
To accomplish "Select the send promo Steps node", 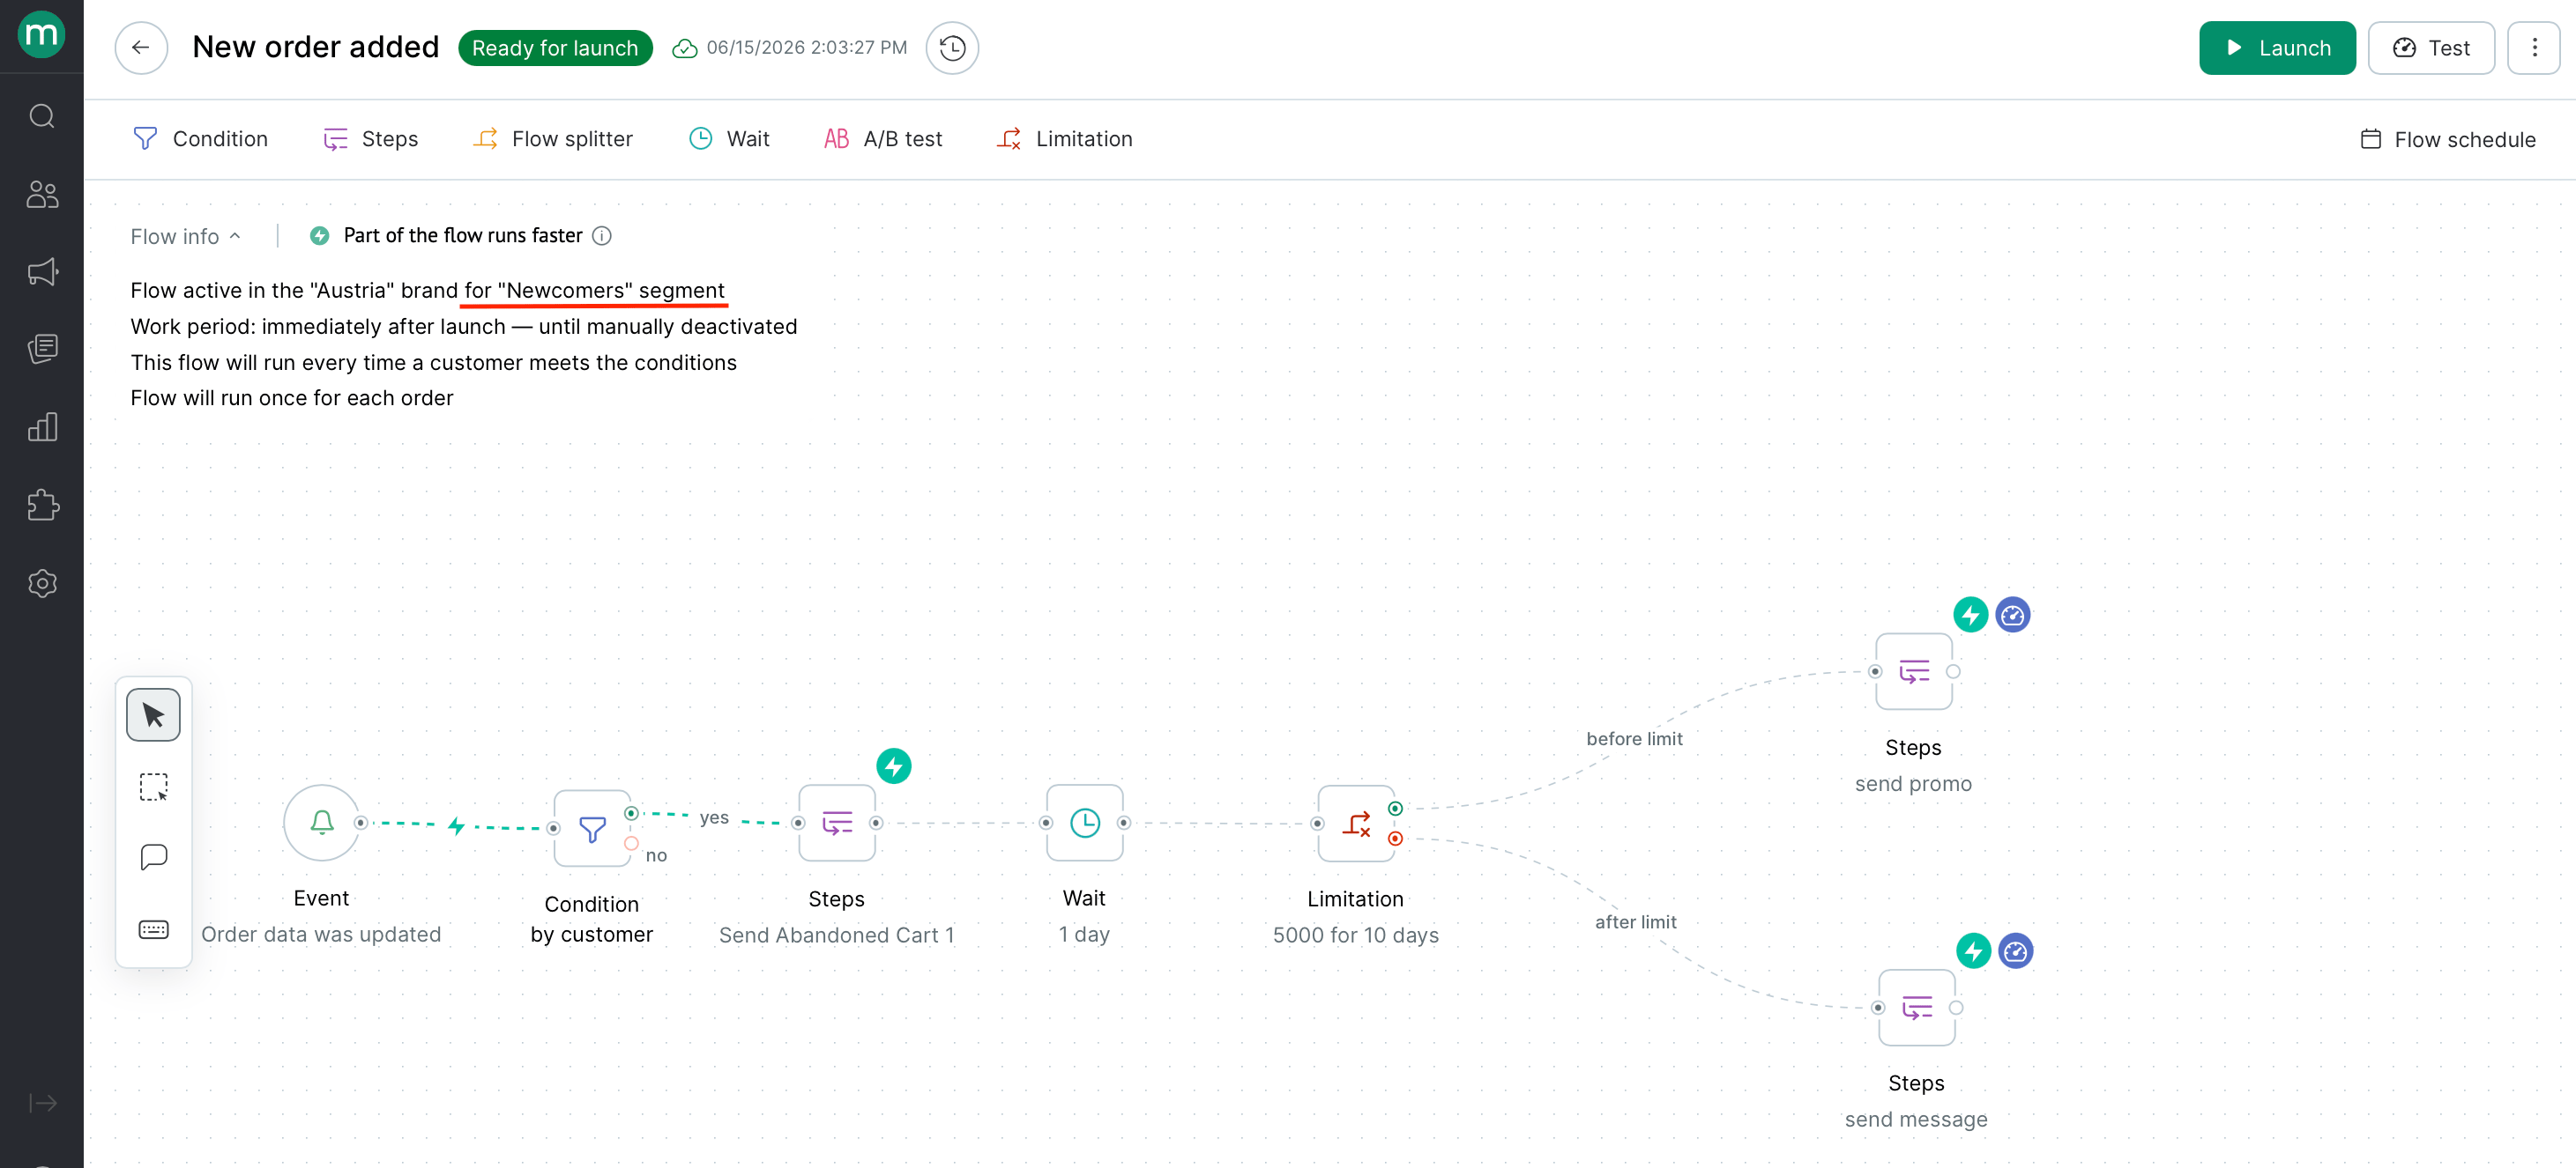I will (1914, 671).
